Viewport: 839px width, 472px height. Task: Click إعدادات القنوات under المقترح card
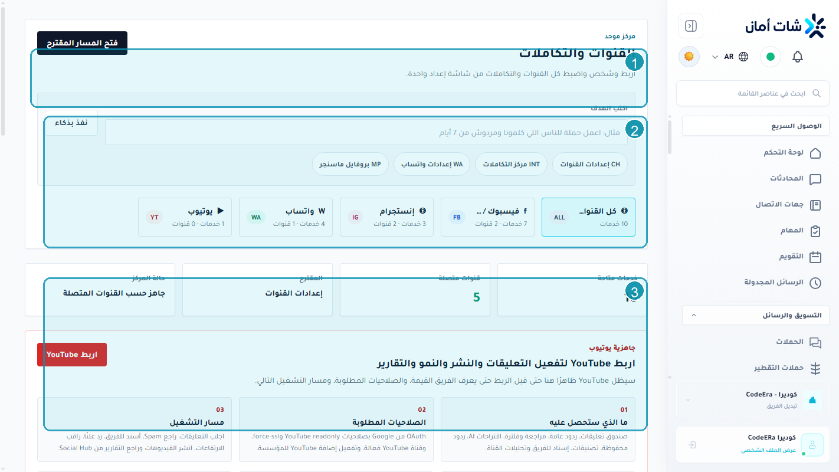coord(294,293)
